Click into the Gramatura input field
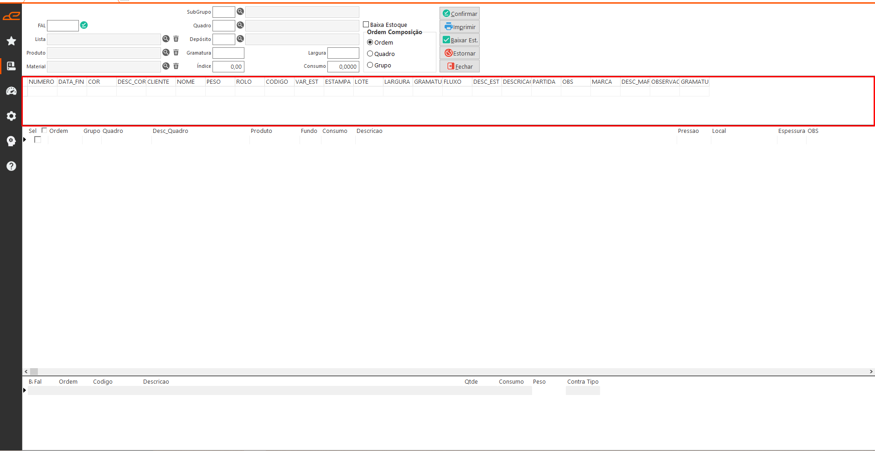This screenshot has width=875, height=451. click(228, 53)
